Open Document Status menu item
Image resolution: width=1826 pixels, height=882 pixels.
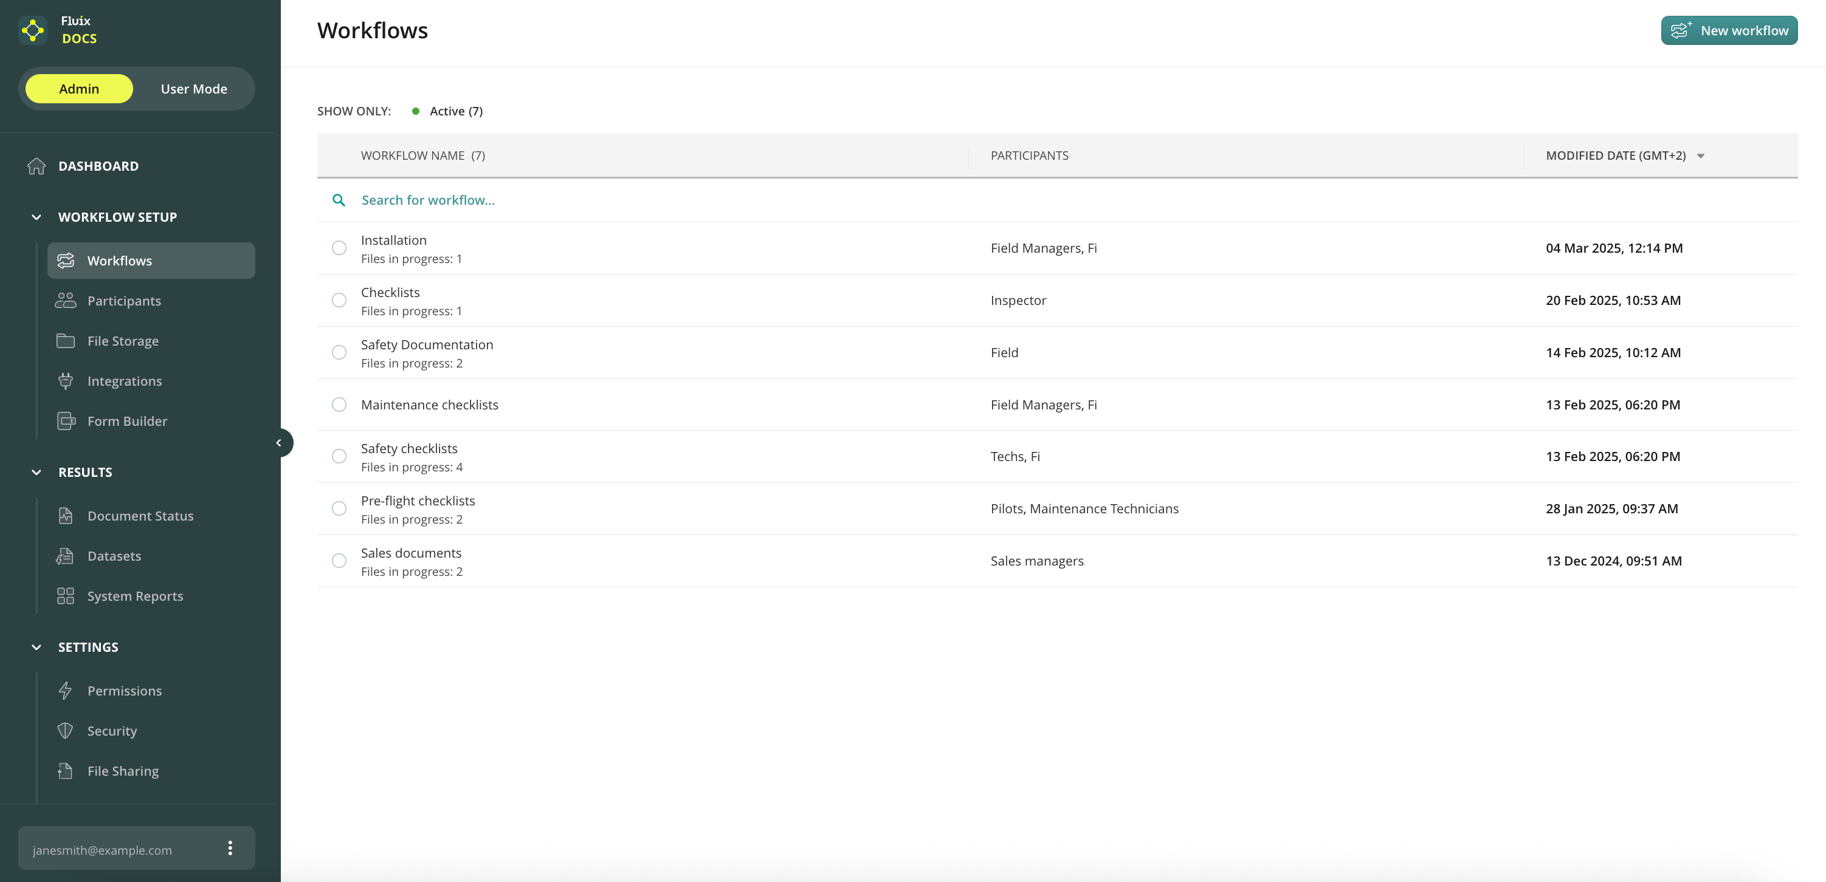tap(140, 516)
